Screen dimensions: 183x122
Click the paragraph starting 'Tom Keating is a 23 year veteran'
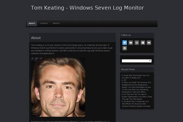pyautogui.click(x=72, y=49)
